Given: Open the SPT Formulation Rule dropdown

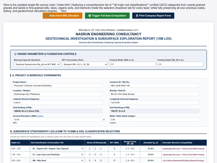Looking at the screenshot, I should pyautogui.click(x=84, y=64).
